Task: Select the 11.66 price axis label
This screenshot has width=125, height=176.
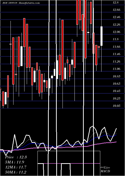Action: (116, 47)
